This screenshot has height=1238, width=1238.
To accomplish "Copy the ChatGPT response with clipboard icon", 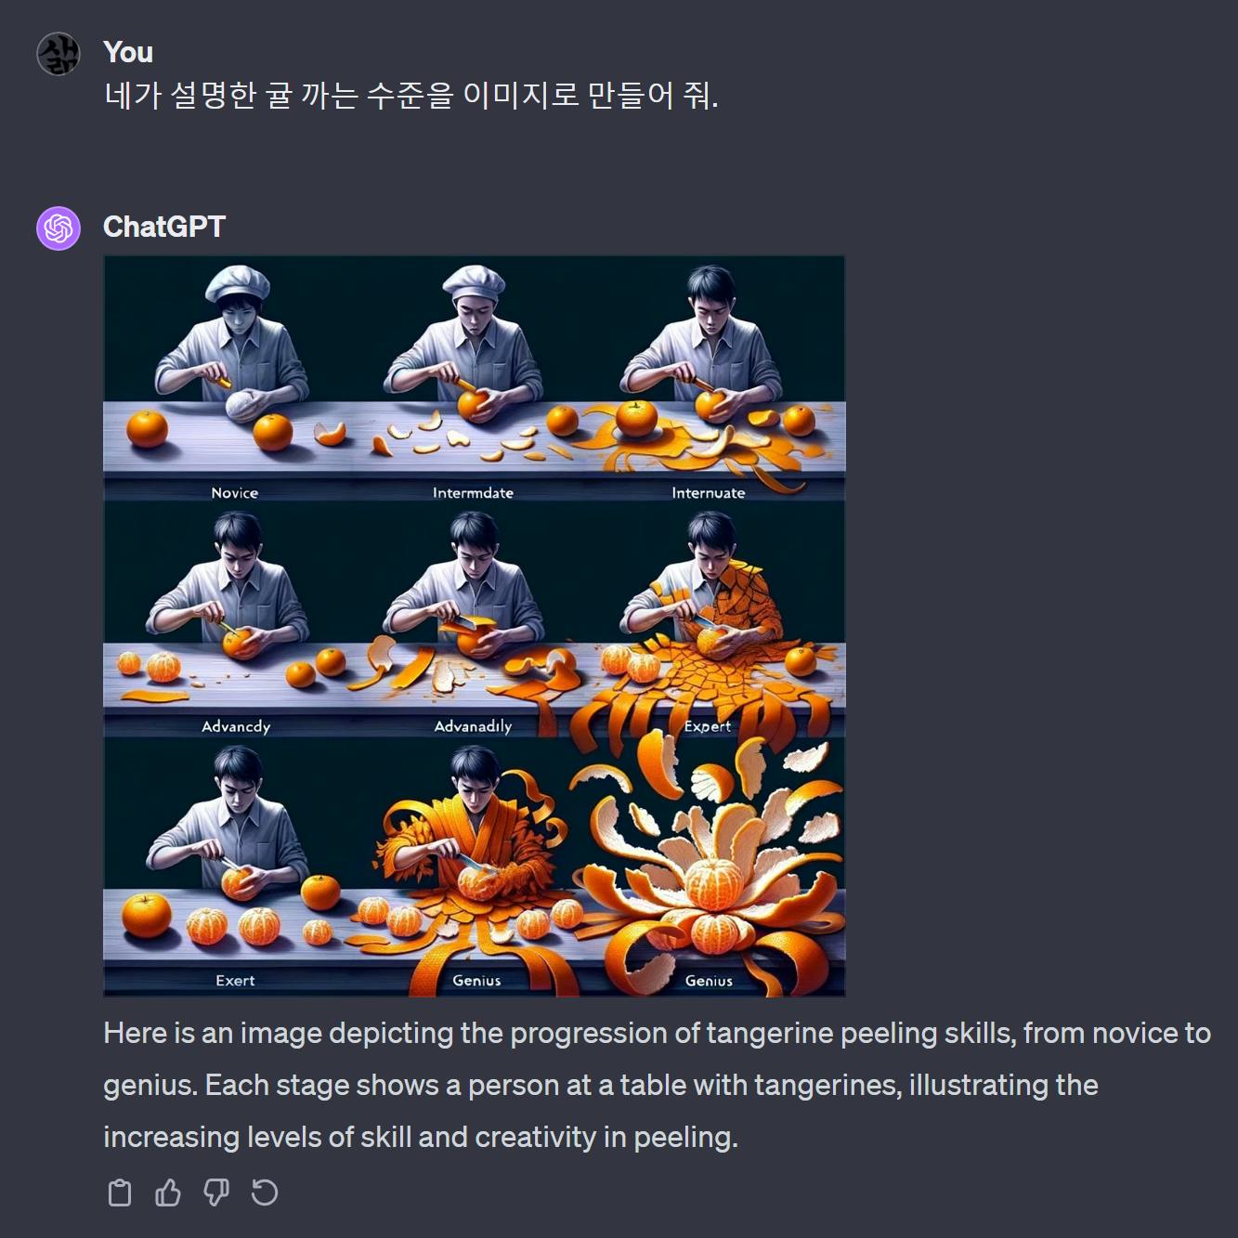I will point(120,1192).
